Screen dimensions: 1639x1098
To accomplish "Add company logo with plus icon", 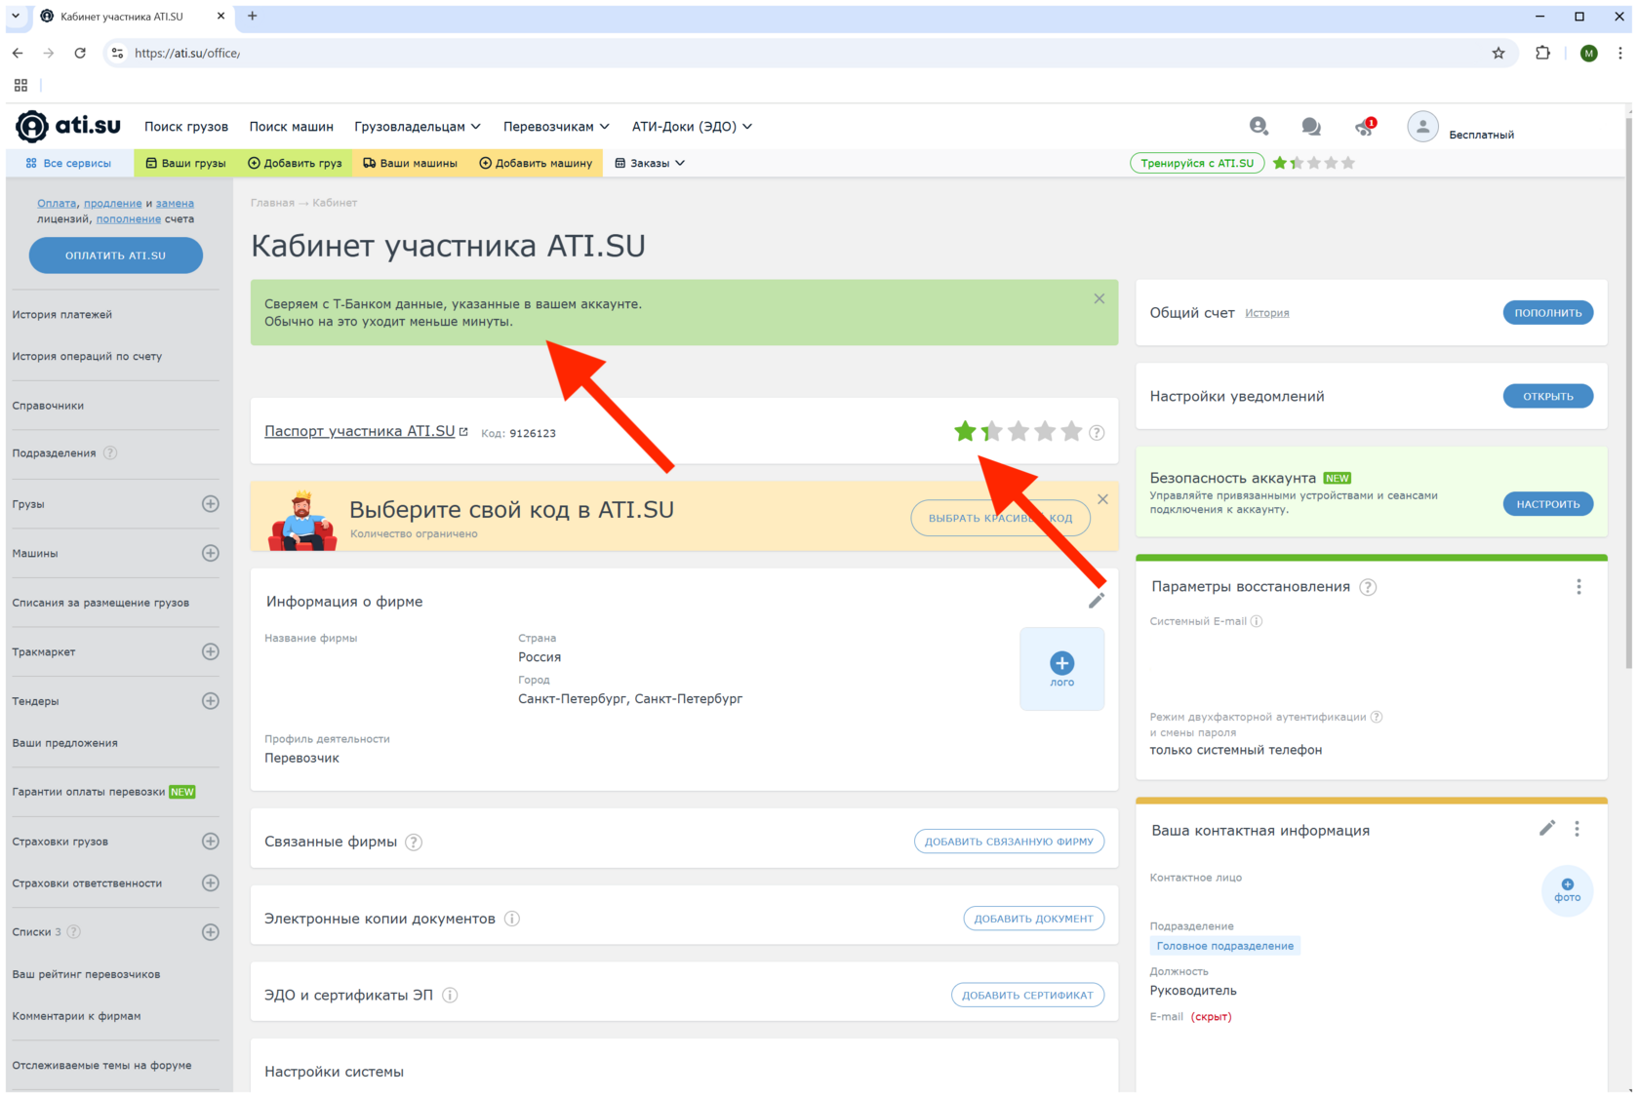I will coord(1061,664).
